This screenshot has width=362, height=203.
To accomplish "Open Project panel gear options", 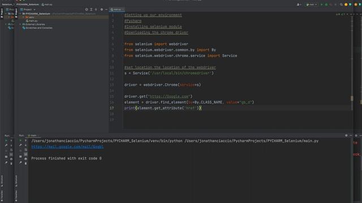I will point(102,10).
